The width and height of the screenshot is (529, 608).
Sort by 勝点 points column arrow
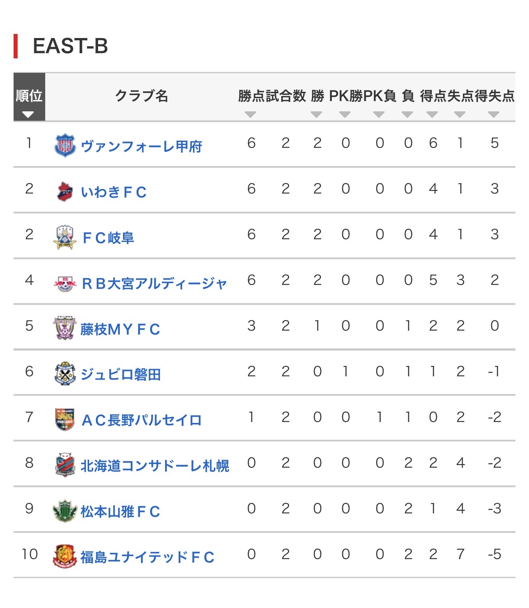click(250, 114)
